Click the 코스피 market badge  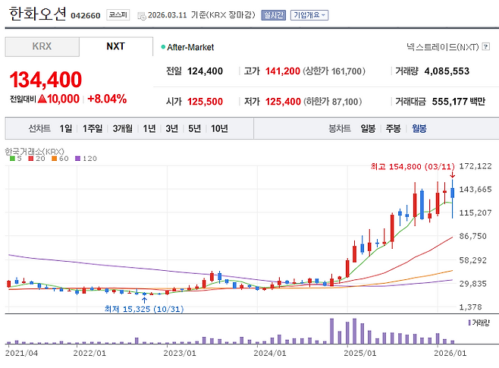118,14
